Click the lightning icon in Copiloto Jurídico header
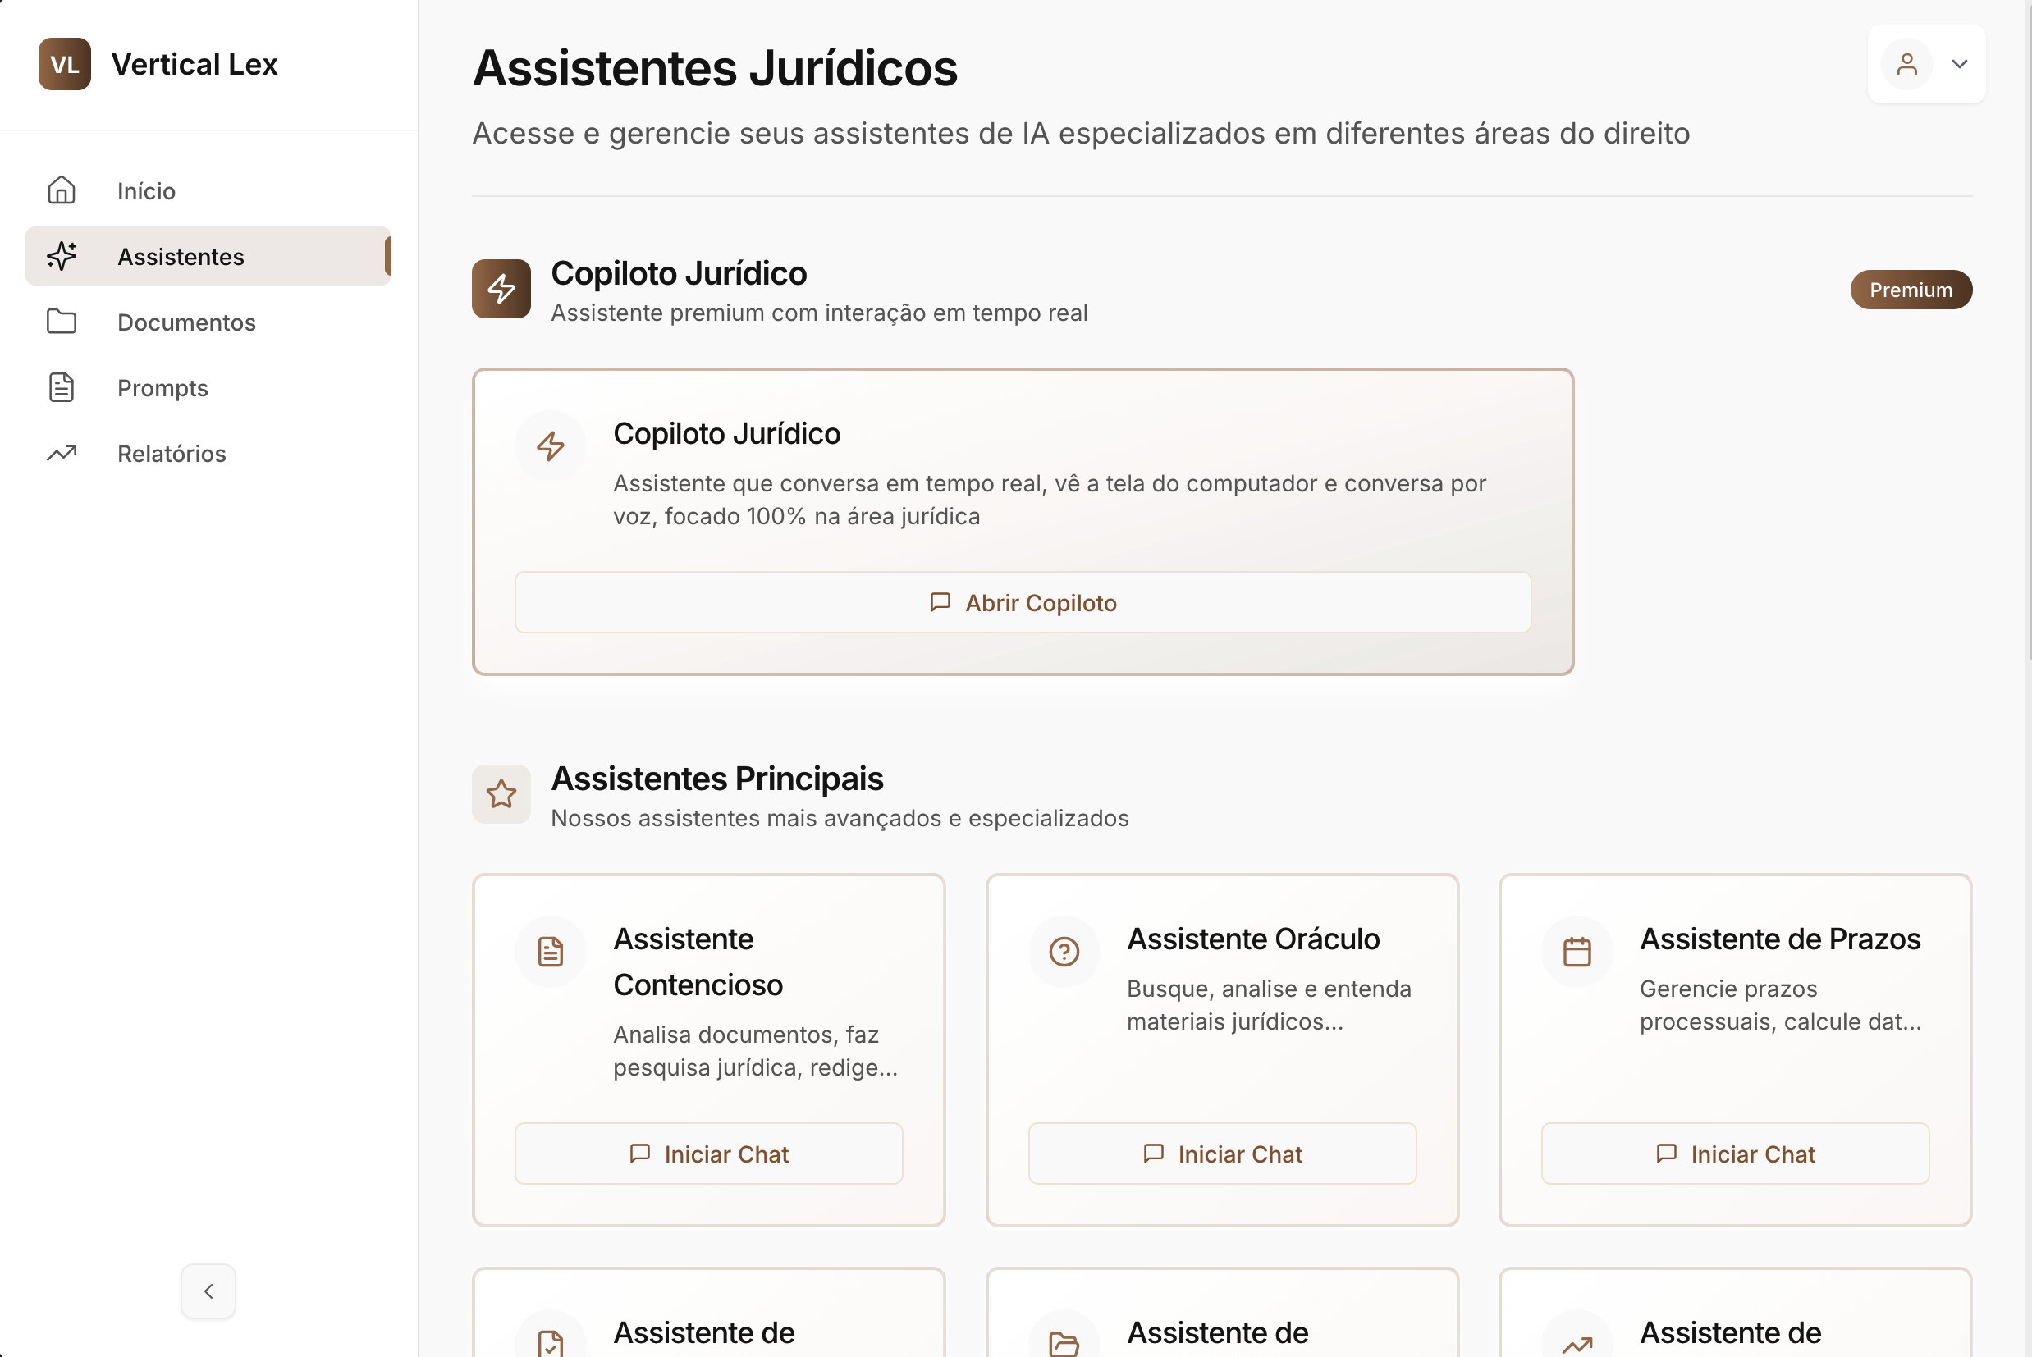2032x1357 pixels. 501,289
